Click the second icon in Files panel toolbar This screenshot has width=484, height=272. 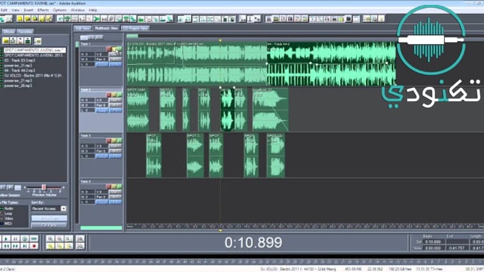tap(13, 40)
